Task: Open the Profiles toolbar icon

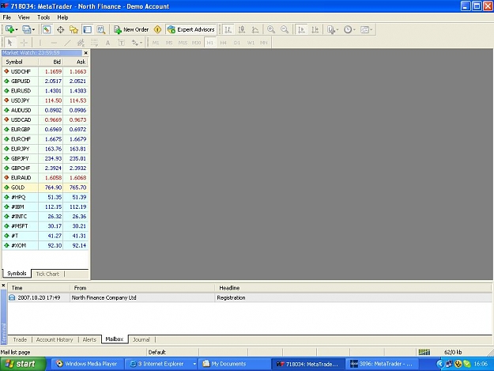Action: click(x=26, y=29)
